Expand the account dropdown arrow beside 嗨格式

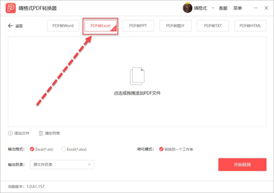point(213,8)
